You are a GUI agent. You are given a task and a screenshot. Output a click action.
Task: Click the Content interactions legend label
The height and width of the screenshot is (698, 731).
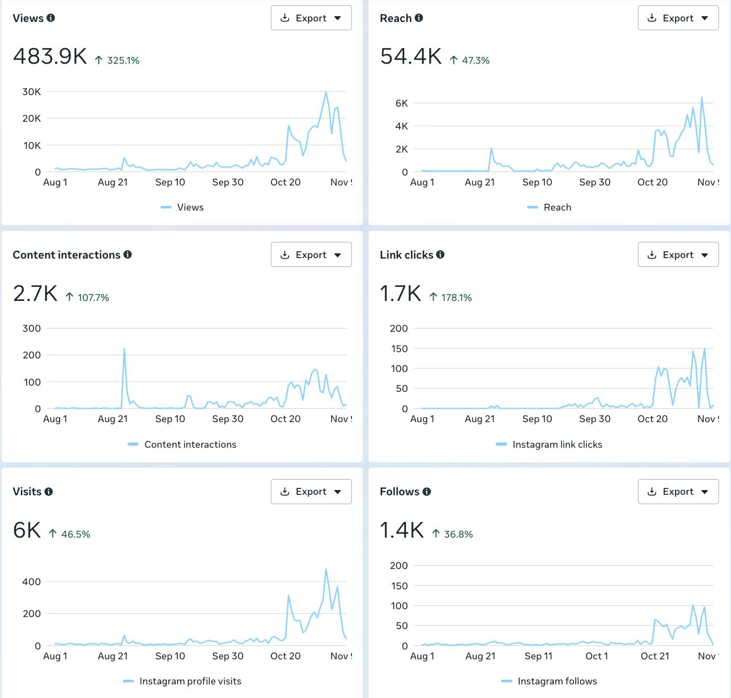pos(190,445)
